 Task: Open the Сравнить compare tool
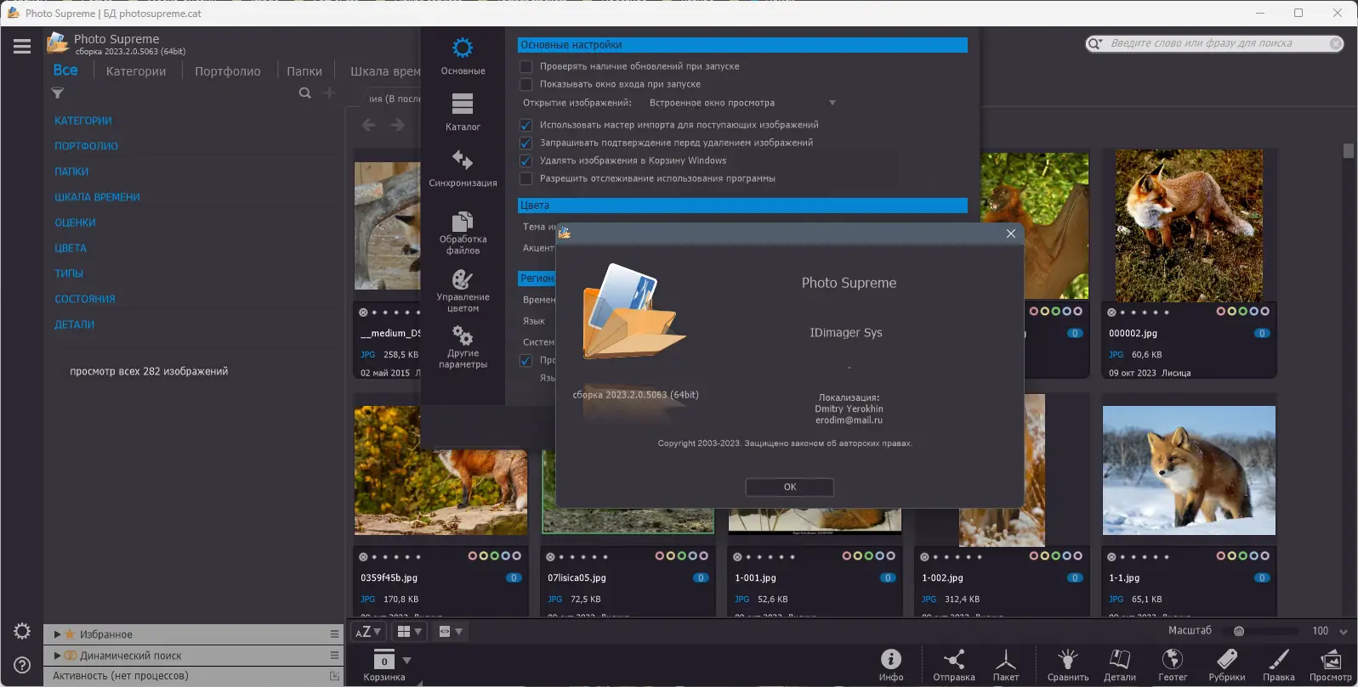[1068, 665]
